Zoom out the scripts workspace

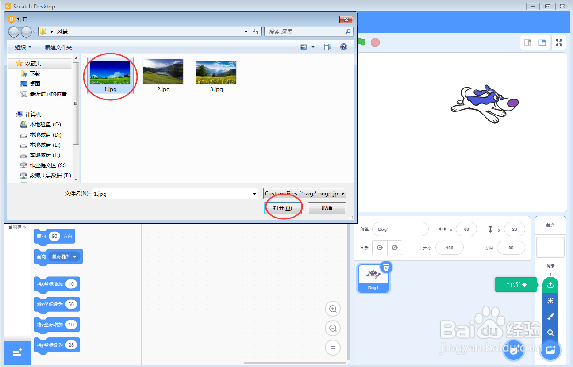[333, 328]
